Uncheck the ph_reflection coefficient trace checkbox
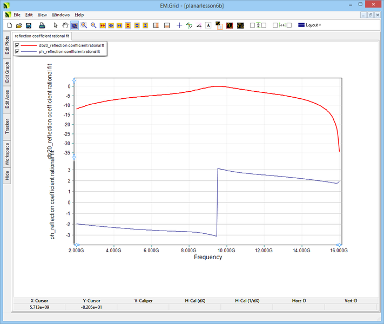The width and height of the screenshot is (384, 324). coord(17,51)
